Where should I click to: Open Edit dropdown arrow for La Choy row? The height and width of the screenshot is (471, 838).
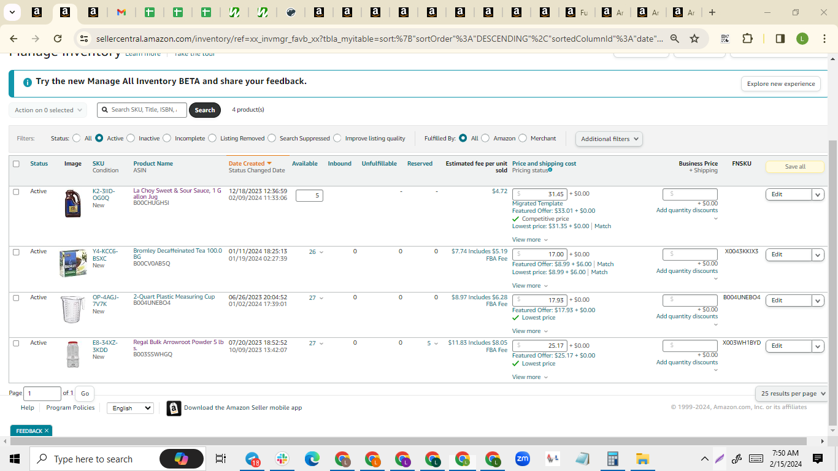(x=818, y=194)
